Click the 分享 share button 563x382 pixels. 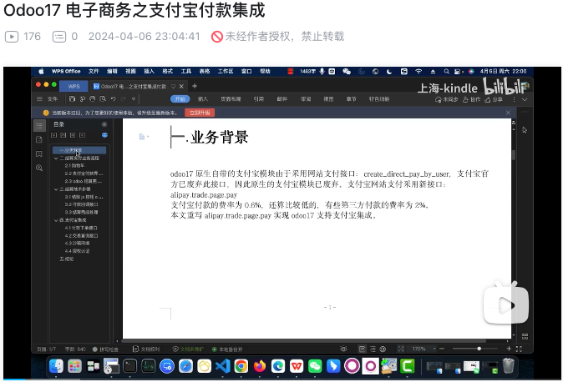point(494,99)
